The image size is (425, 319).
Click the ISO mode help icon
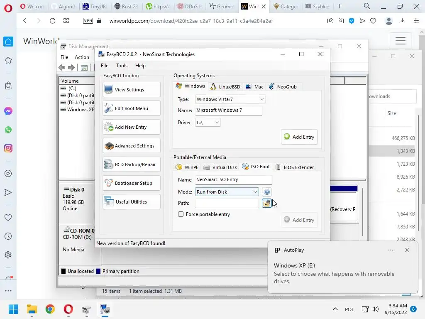click(267, 192)
